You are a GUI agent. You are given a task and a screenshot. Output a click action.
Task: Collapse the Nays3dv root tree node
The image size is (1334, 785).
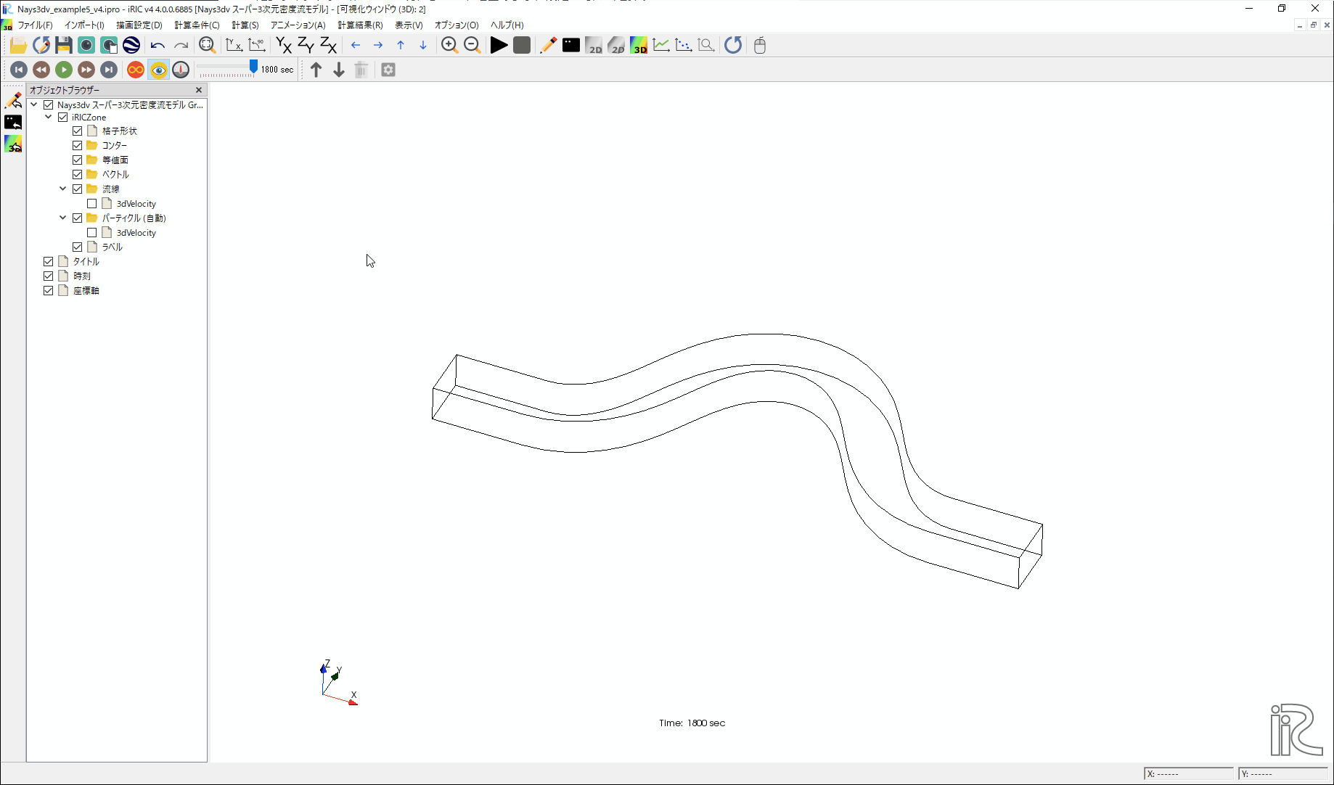[x=34, y=104]
